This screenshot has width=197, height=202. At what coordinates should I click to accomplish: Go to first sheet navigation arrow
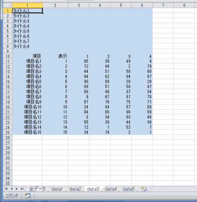[6, 189]
